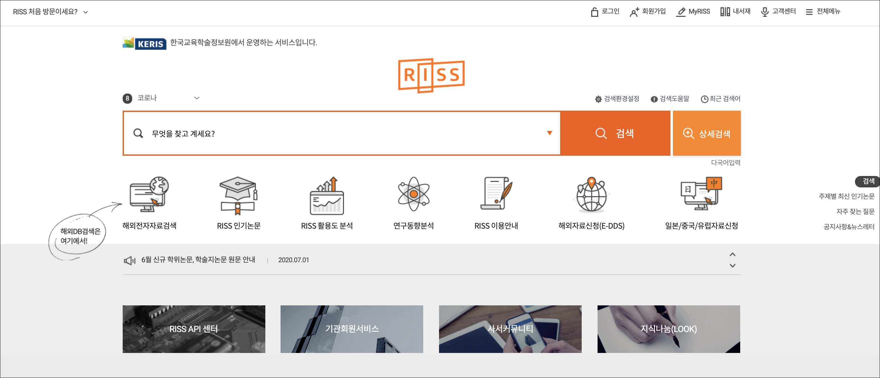
Task: Open RISS 활용도 분석 chart icon
Action: 327,195
